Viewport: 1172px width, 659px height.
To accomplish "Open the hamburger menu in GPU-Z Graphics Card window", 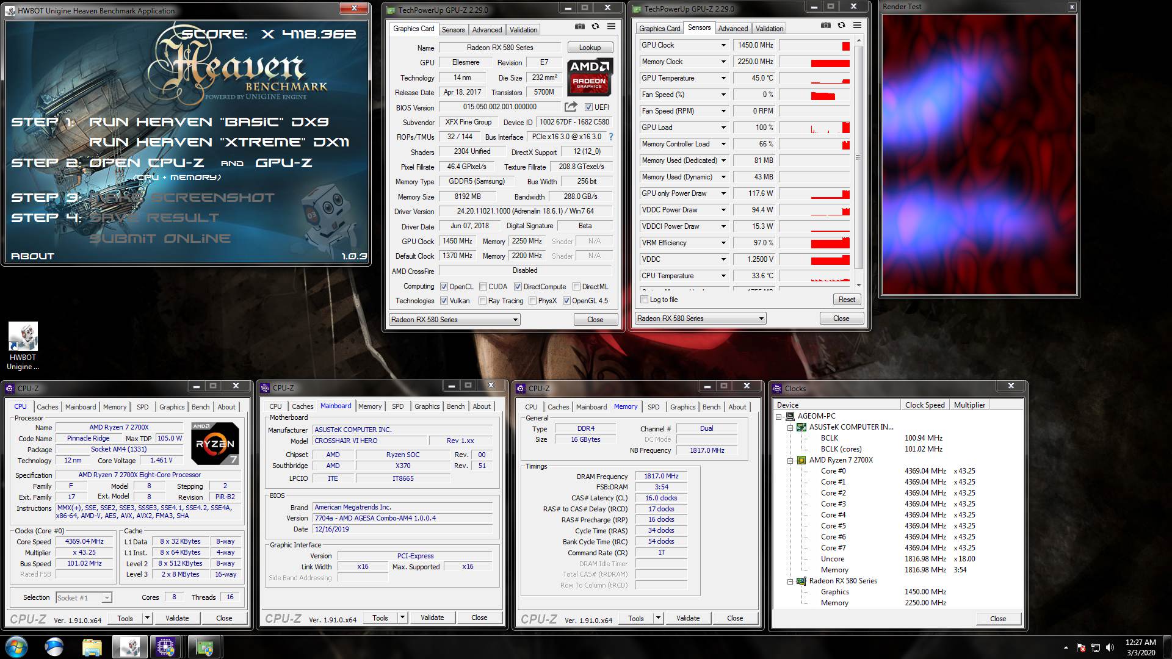I will (x=611, y=27).
